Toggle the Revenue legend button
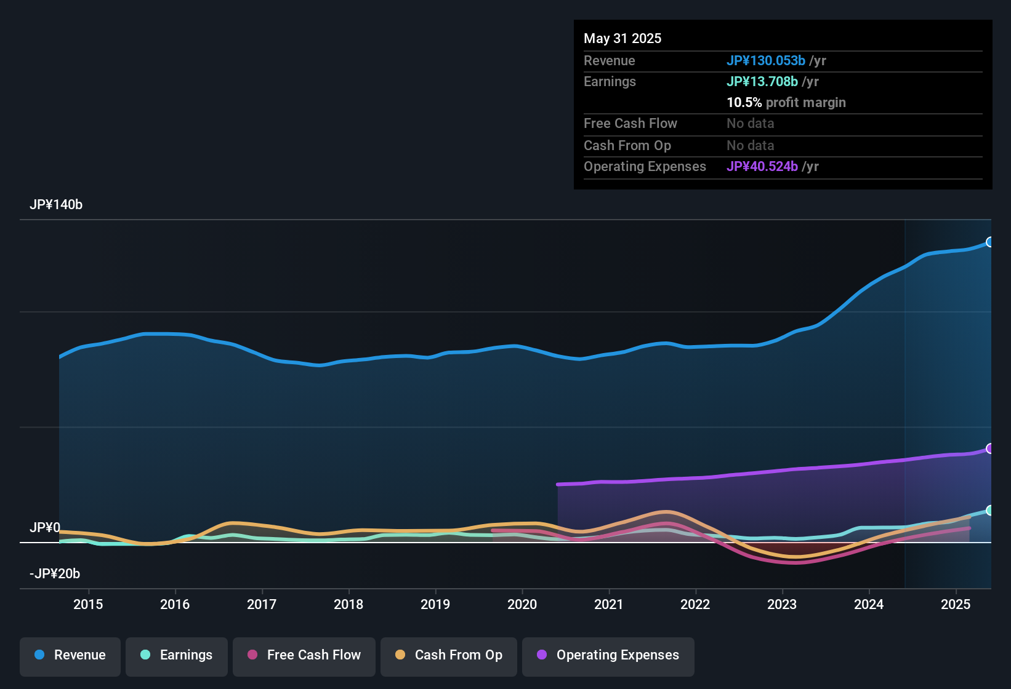The width and height of the screenshot is (1011, 689). click(70, 655)
